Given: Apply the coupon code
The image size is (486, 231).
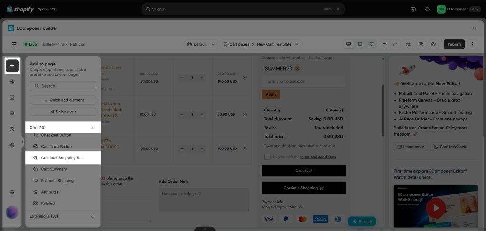Looking at the screenshot, I should pos(271,94).
